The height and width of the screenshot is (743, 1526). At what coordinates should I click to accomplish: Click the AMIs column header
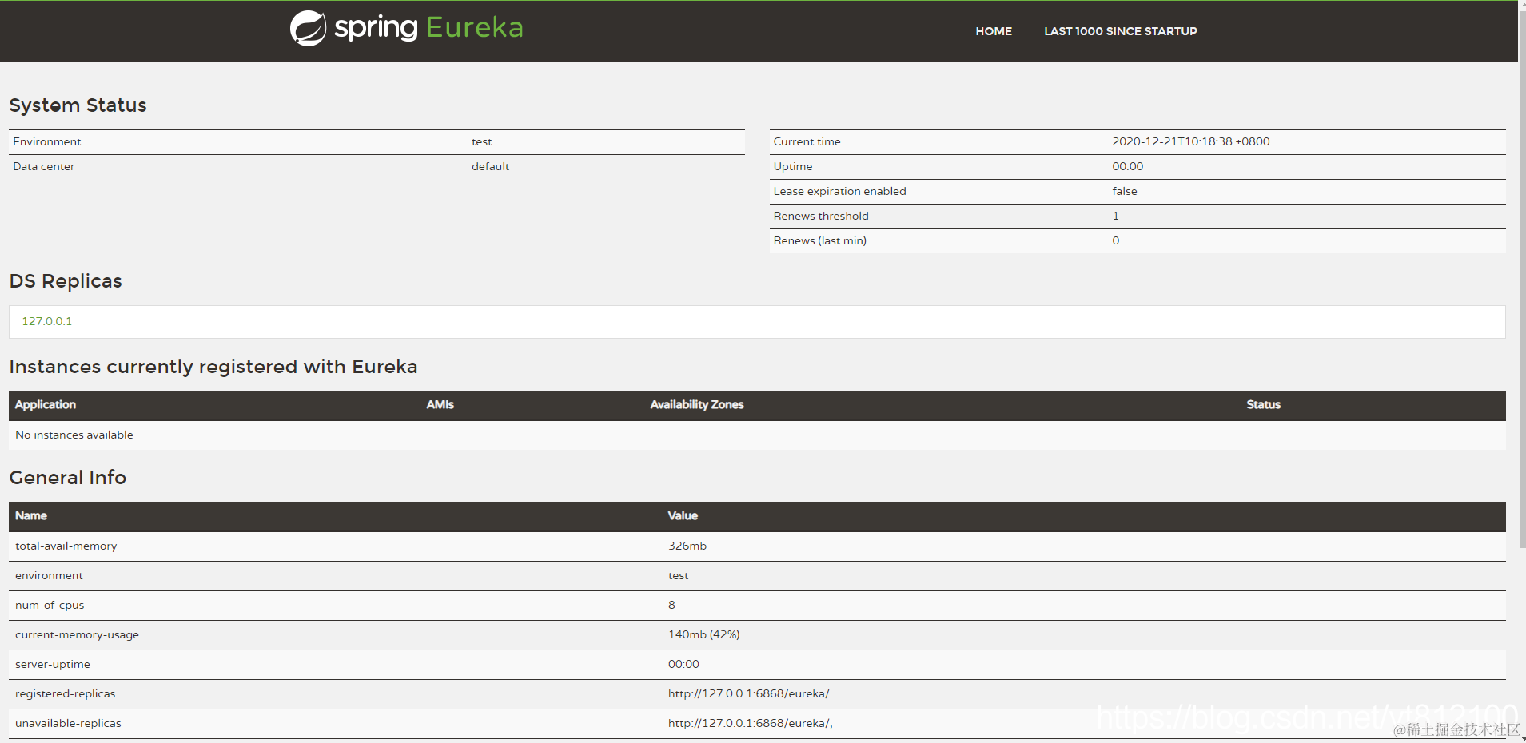(x=440, y=405)
